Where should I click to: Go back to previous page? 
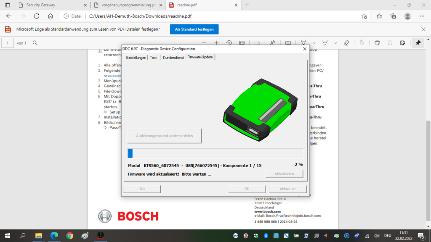point(9,16)
